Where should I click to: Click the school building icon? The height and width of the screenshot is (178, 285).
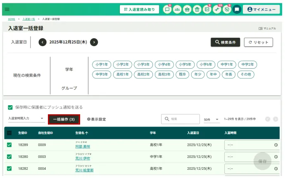pos(187,9)
